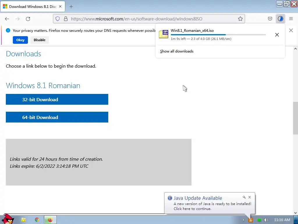Open the Save to Pocket icon
298x224 pixels.
(x=270, y=19)
